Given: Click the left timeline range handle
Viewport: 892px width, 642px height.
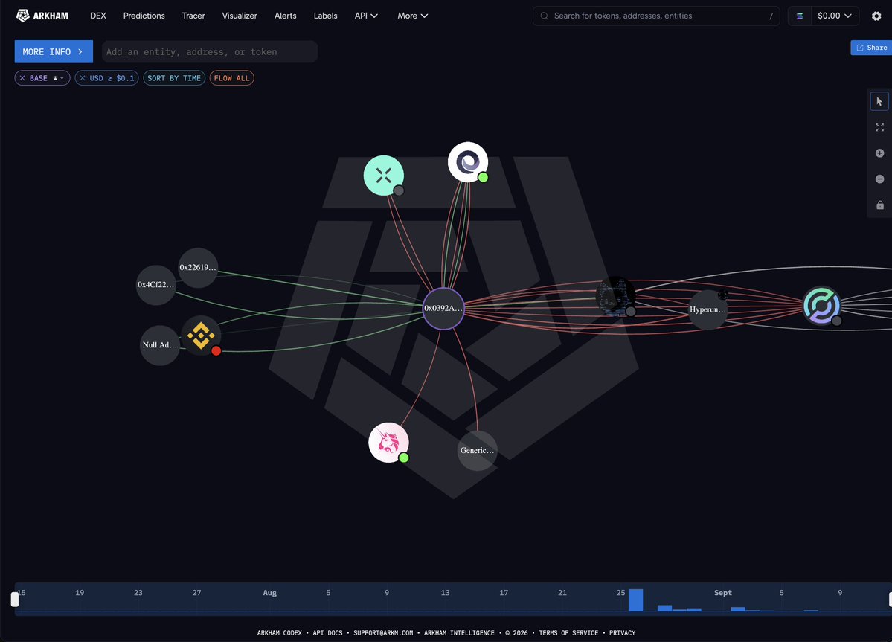Looking at the screenshot, I should pyautogui.click(x=15, y=600).
